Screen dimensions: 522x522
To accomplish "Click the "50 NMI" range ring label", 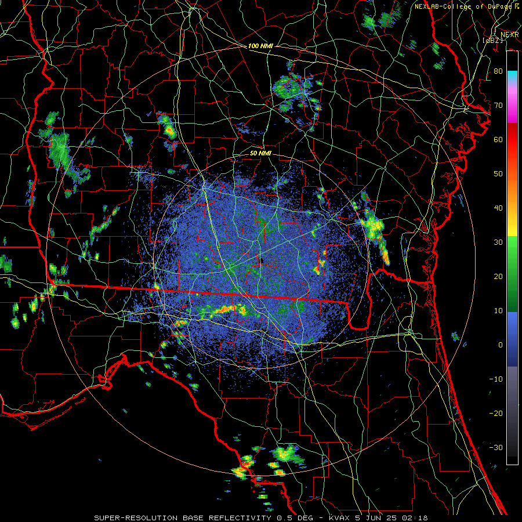I will [x=260, y=154].
